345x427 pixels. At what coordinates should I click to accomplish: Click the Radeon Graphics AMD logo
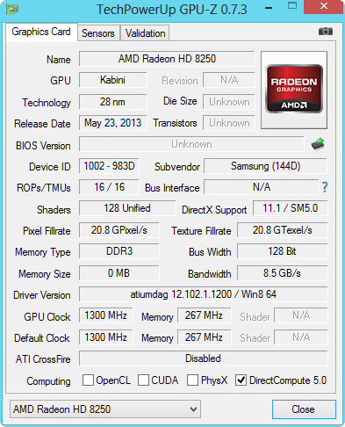(x=294, y=90)
